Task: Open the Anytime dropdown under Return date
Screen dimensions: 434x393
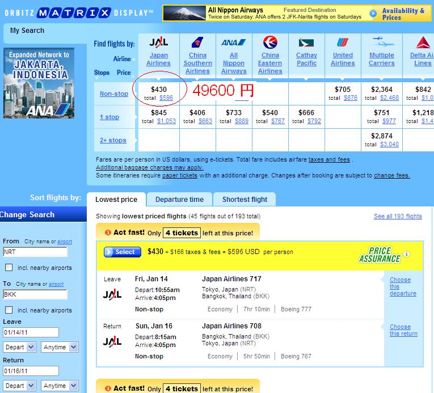Action: pyautogui.click(x=60, y=386)
